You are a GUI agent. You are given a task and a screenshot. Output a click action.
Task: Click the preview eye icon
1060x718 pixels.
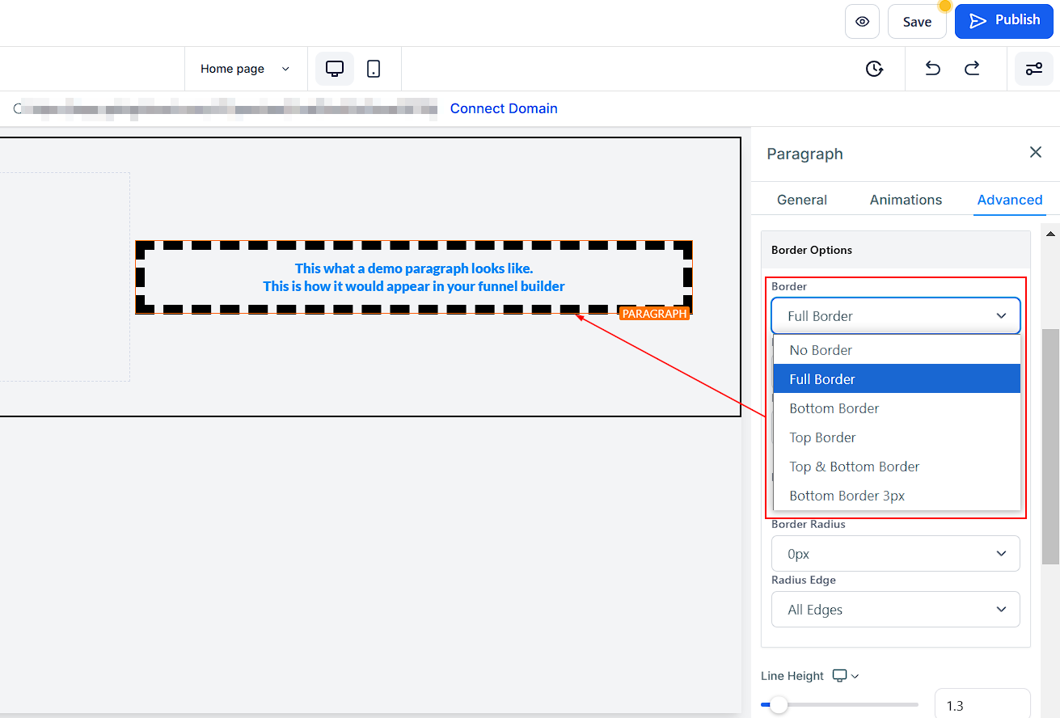click(x=862, y=22)
